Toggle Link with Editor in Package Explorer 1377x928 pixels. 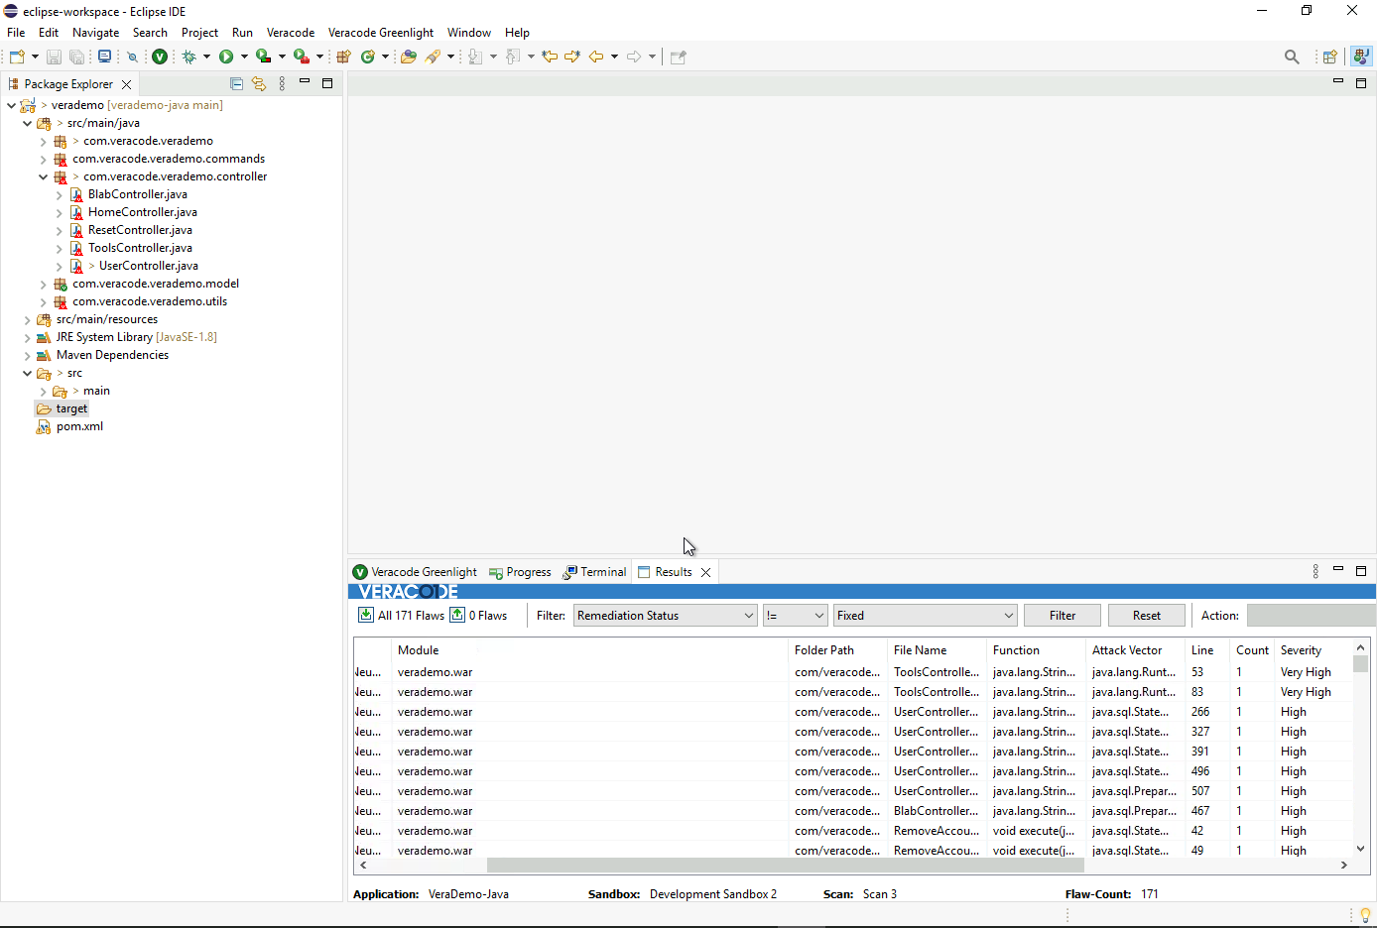pos(259,84)
